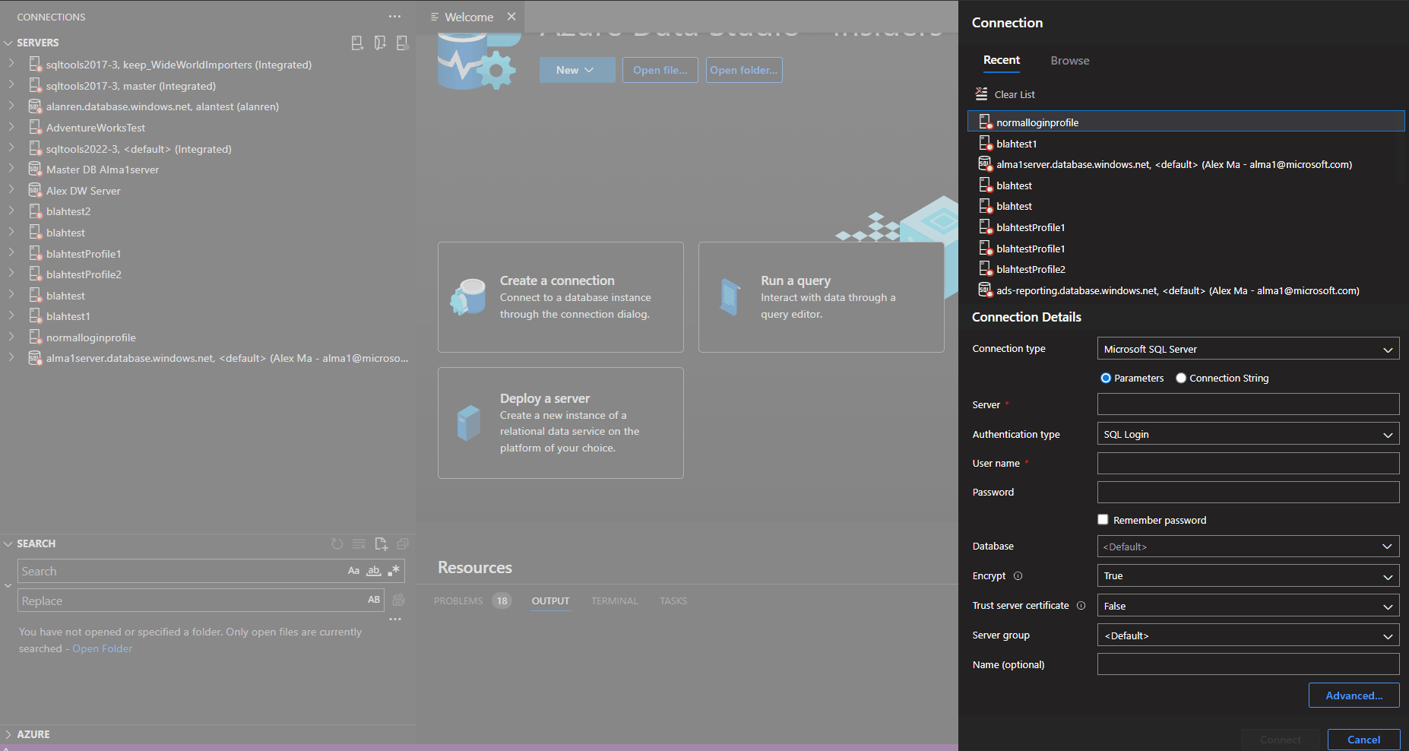Click the New Connection icon in Connections panel
This screenshot has width=1409, height=751.
[x=357, y=43]
